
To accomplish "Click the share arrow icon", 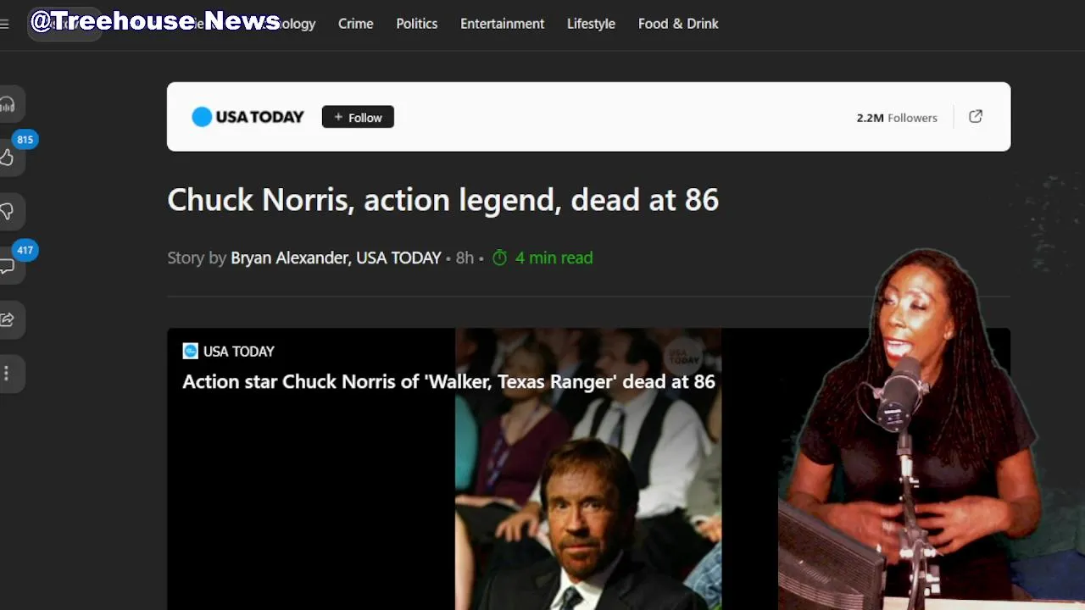I will [x=7, y=319].
